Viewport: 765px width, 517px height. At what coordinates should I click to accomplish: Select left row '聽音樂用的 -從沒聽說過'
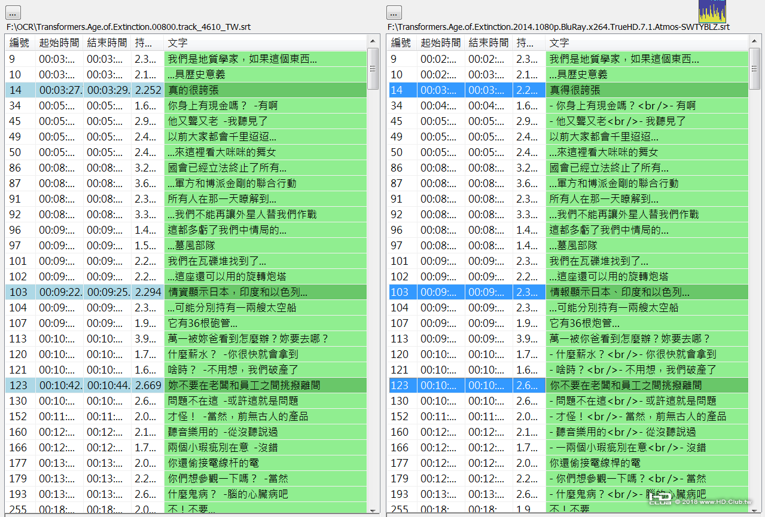click(186, 432)
